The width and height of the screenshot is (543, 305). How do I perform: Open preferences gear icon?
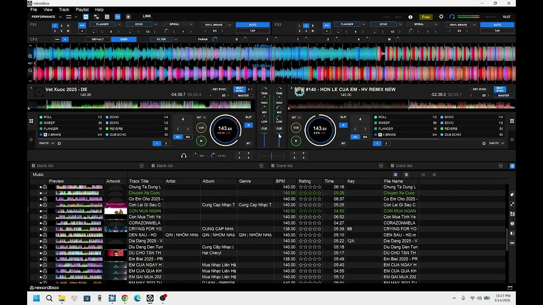(441, 17)
